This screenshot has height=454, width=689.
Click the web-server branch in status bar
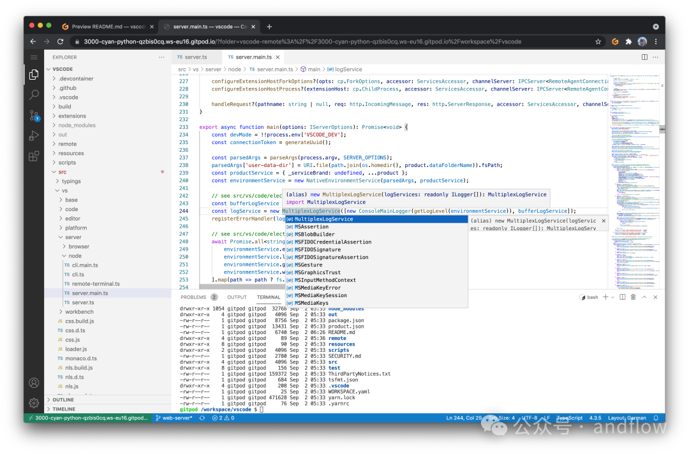click(174, 418)
